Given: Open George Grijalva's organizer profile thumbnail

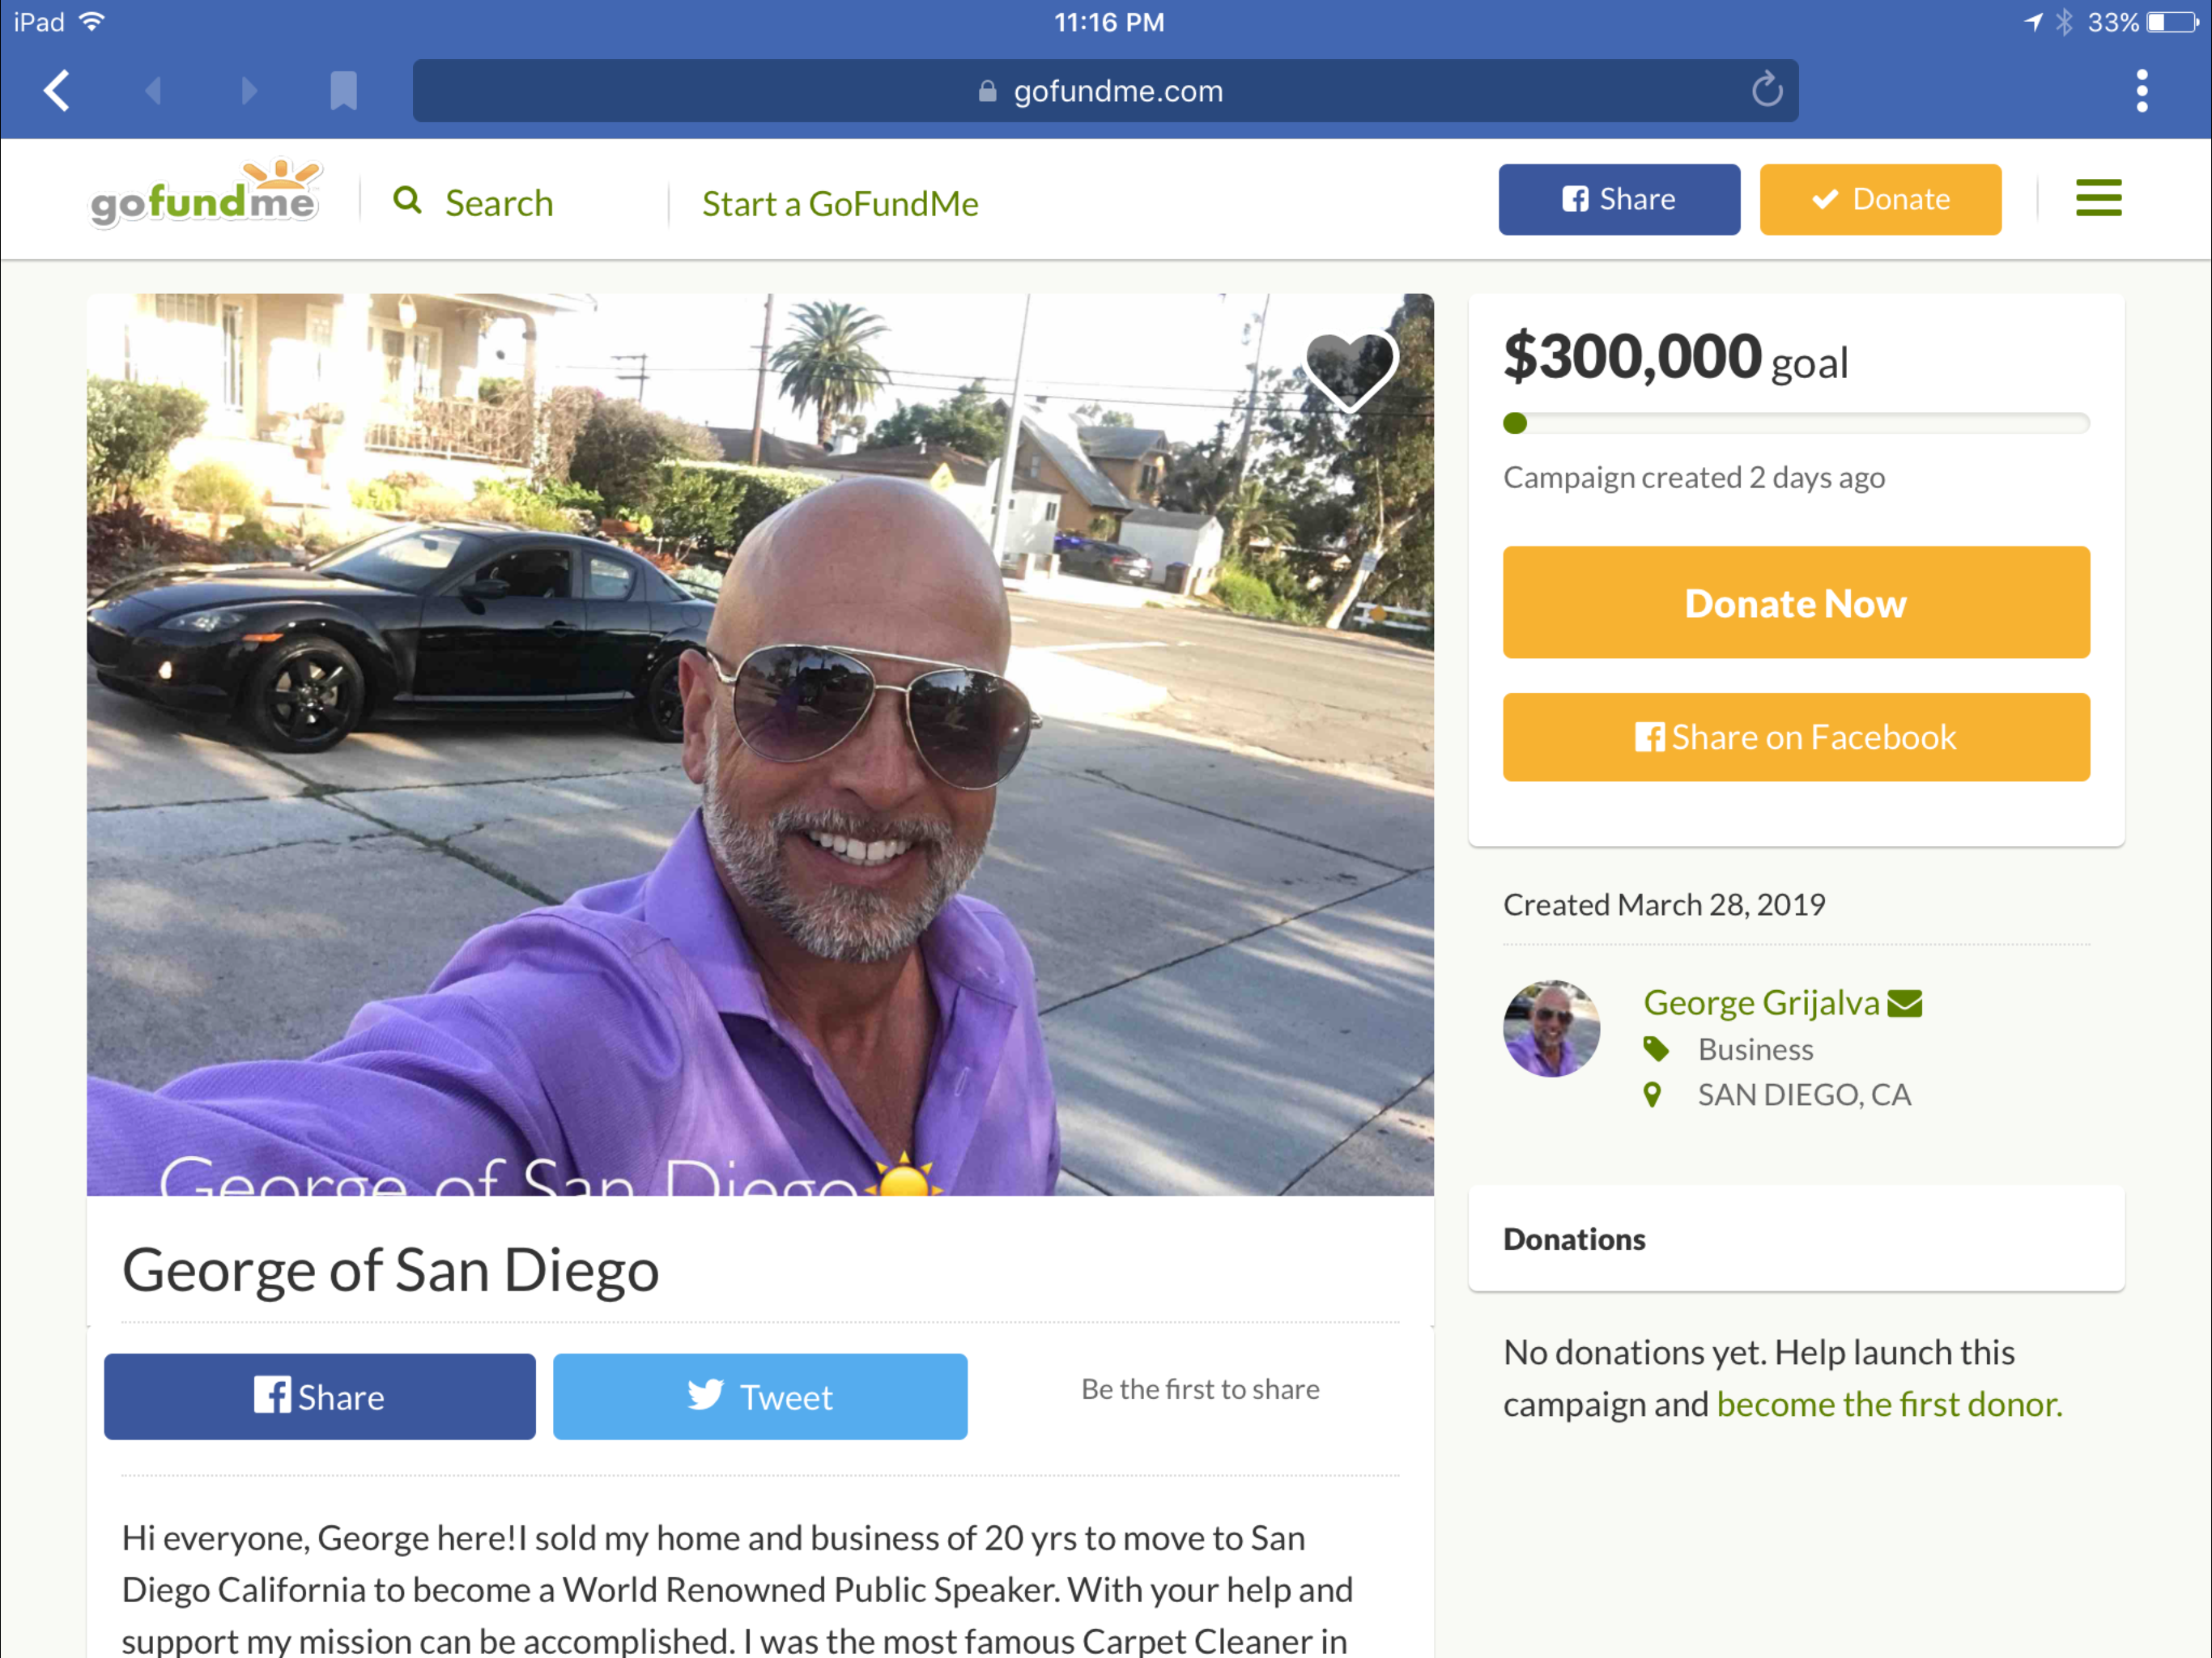Looking at the screenshot, I should point(1551,1028).
